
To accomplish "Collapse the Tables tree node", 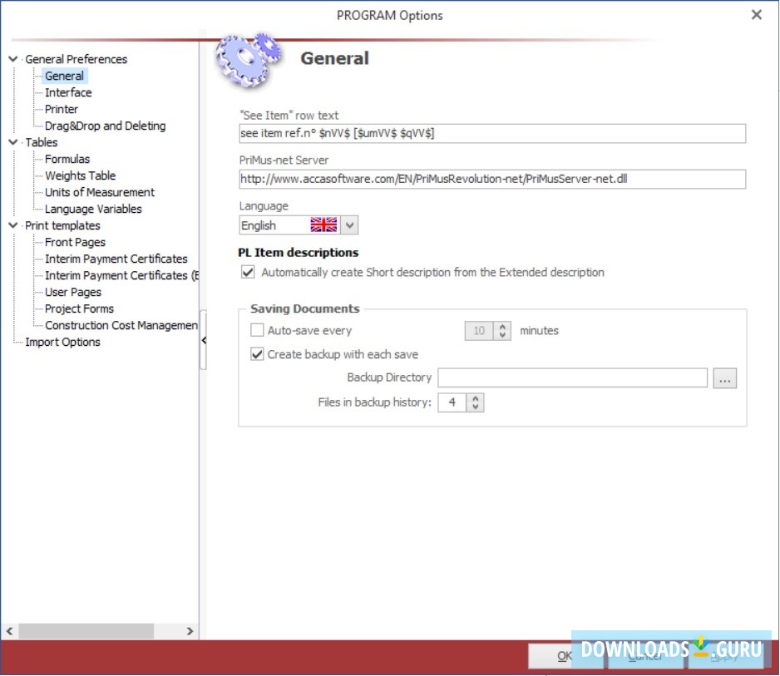I will coord(13,142).
